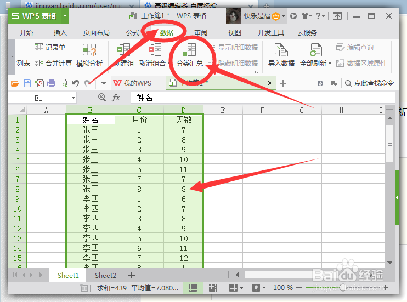Click the zoom out minus button
Image resolution: width=407 pixels, height=302 pixels.
pos(299,287)
